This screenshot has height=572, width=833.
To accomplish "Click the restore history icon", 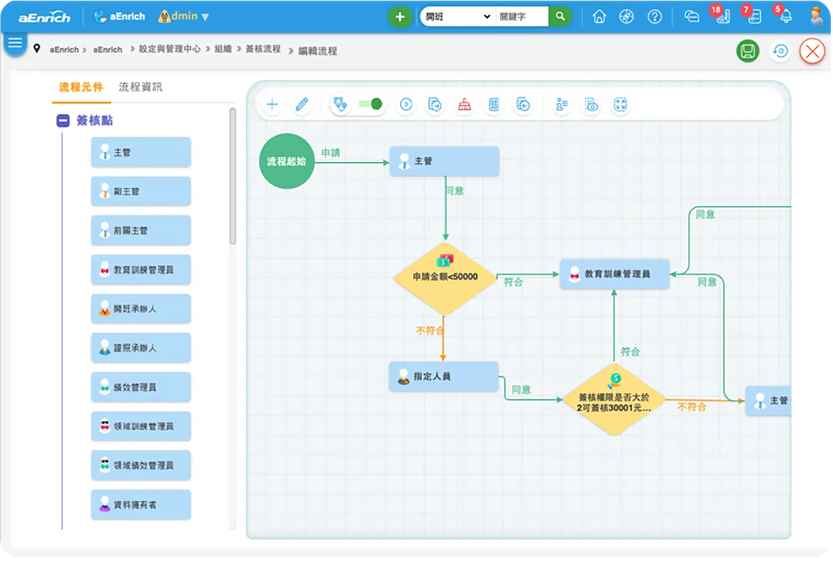I will click(780, 51).
